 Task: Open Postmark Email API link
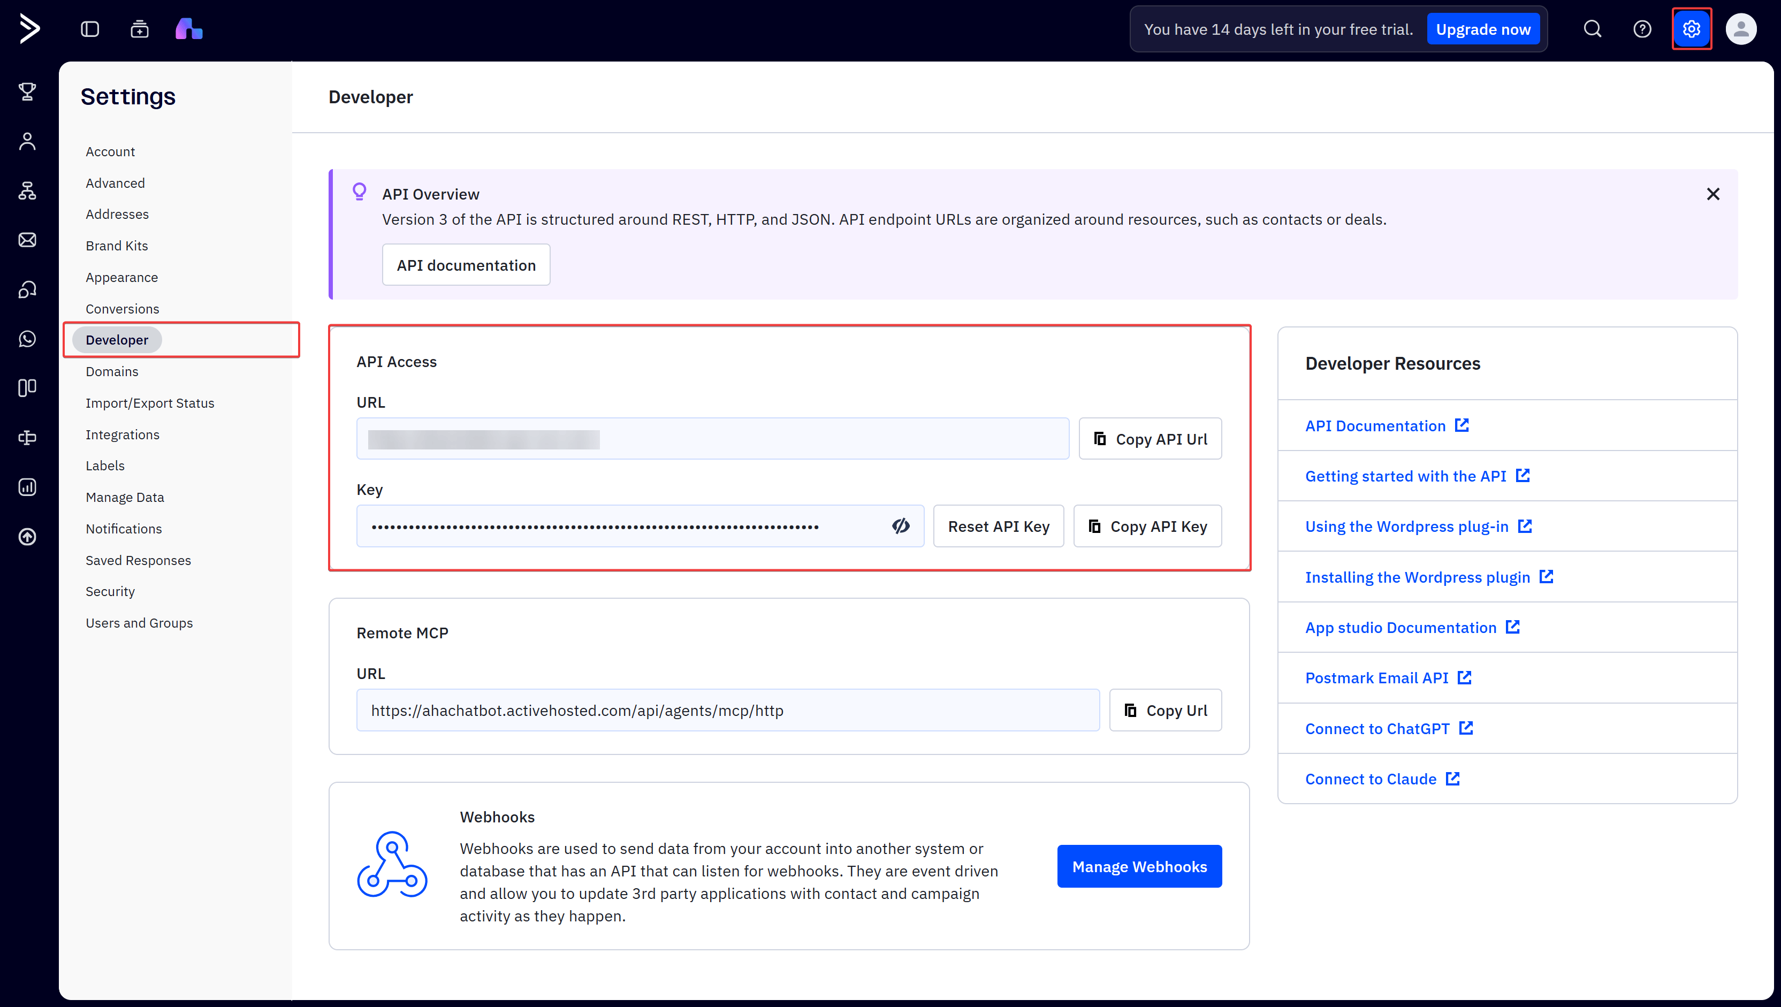coord(1388,678)
